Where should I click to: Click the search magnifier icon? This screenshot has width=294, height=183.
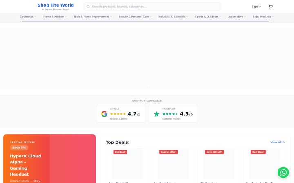88,7
